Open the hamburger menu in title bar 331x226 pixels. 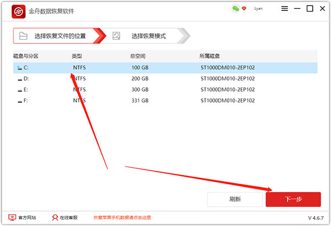tap(284, 9)
